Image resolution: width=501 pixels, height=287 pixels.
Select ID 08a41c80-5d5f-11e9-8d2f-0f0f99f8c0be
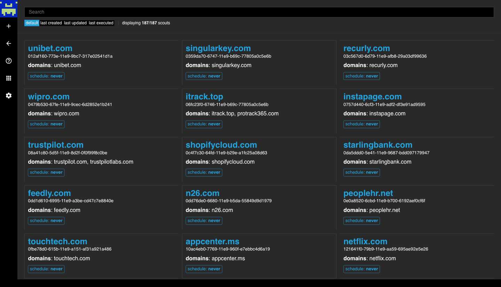pyautogui.click(x=67, y=153)
